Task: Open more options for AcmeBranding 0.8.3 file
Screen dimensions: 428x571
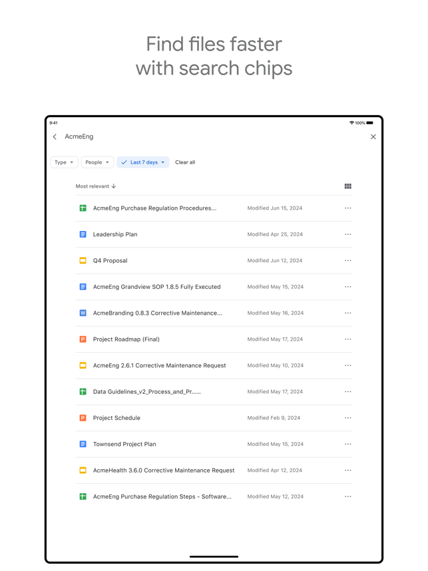Action: pyautogui.click(x=348, y=313)
